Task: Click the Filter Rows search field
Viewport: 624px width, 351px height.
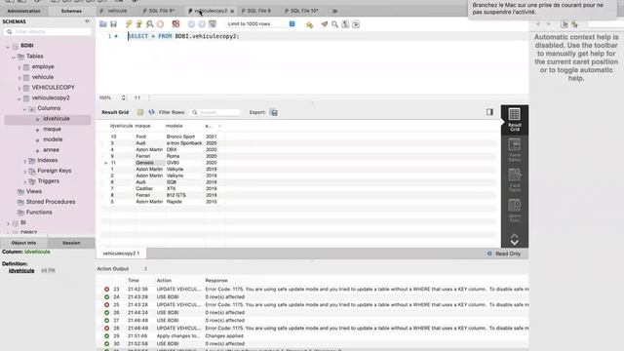Action: [215, 113]
